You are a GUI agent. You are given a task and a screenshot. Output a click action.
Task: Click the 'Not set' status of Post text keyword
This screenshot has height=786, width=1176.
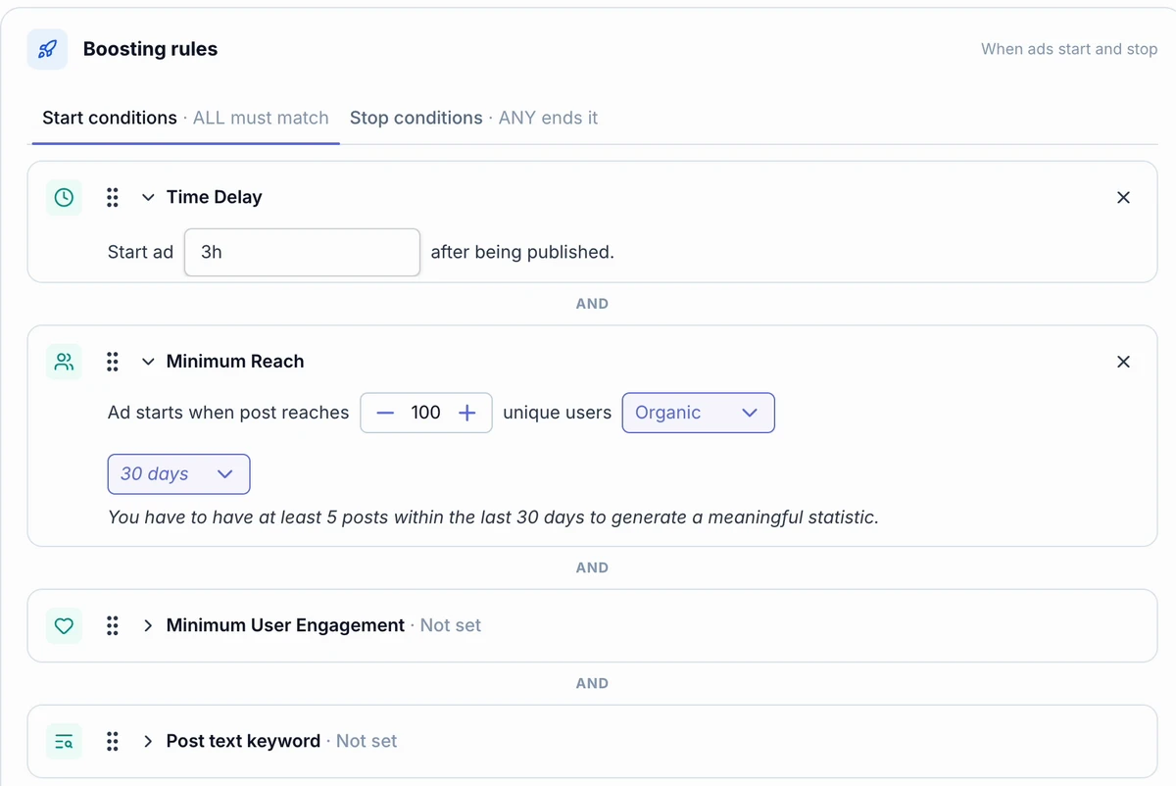coord(367,741)
